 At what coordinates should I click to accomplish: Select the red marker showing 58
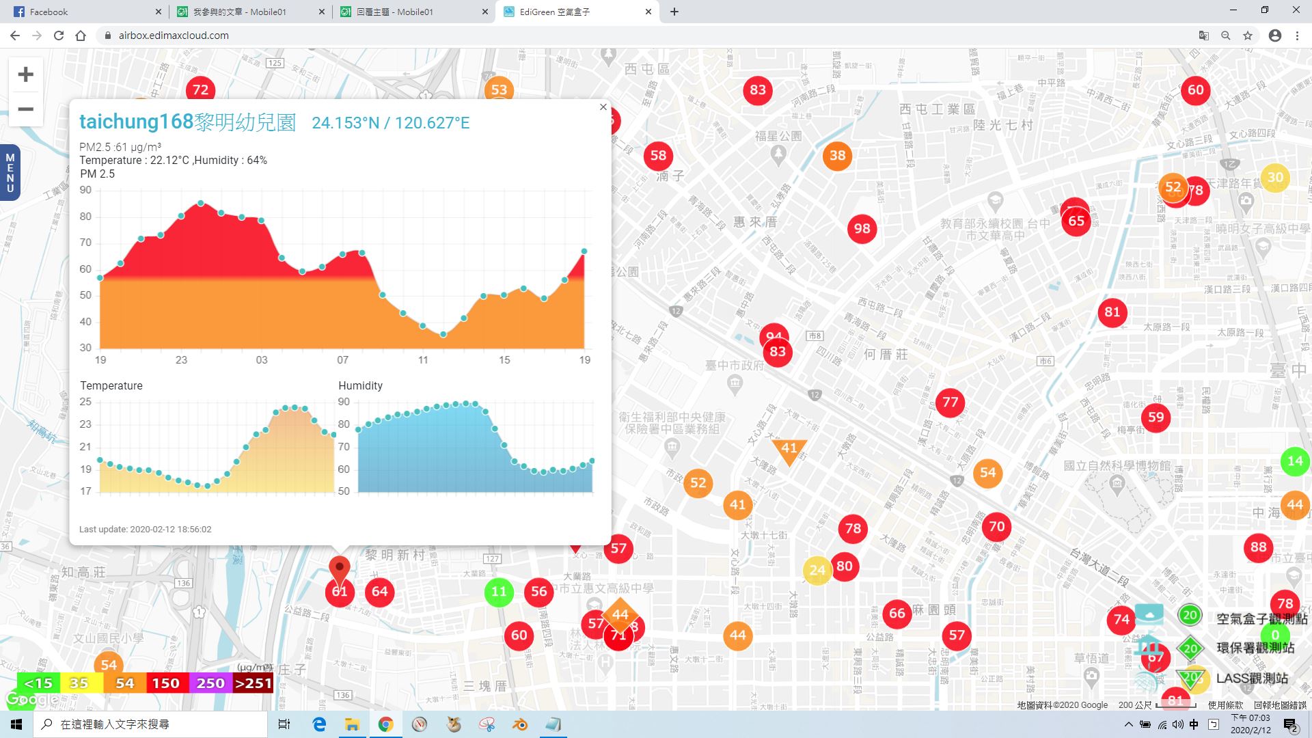pyautogui.click(x=659, y=155)
